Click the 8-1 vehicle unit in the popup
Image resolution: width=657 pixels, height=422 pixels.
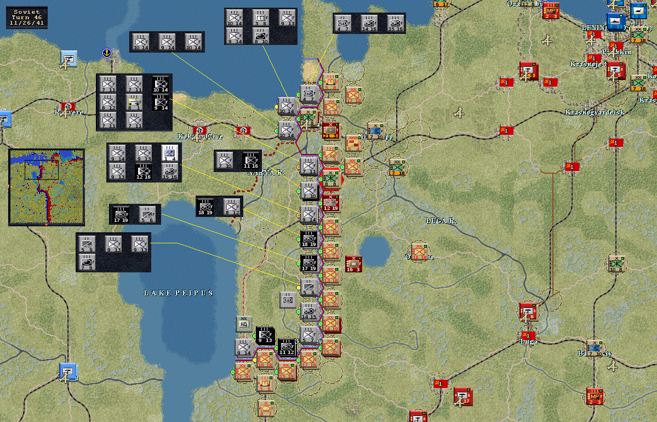134,102
